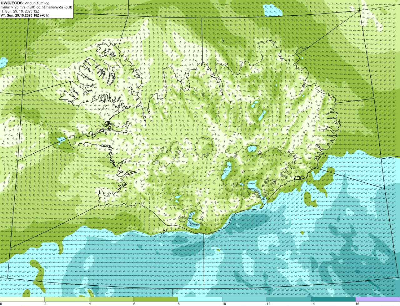Click the 'hviður > 25 m/s (hvítt)' description line

[x=36, y=7]
